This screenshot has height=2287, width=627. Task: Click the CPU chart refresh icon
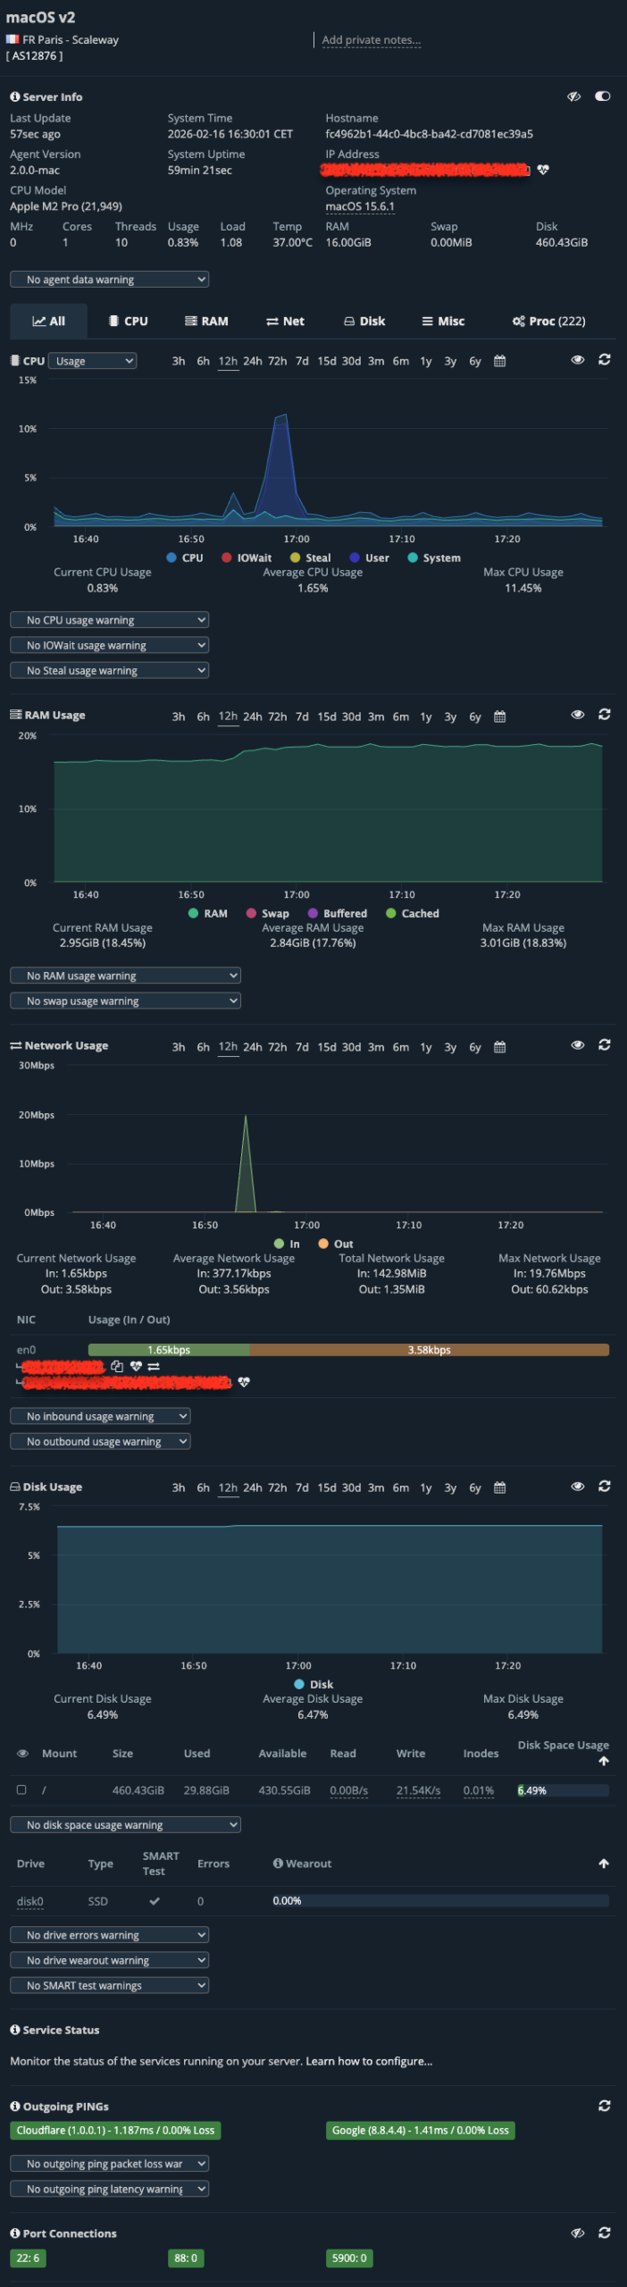(604, 359)
